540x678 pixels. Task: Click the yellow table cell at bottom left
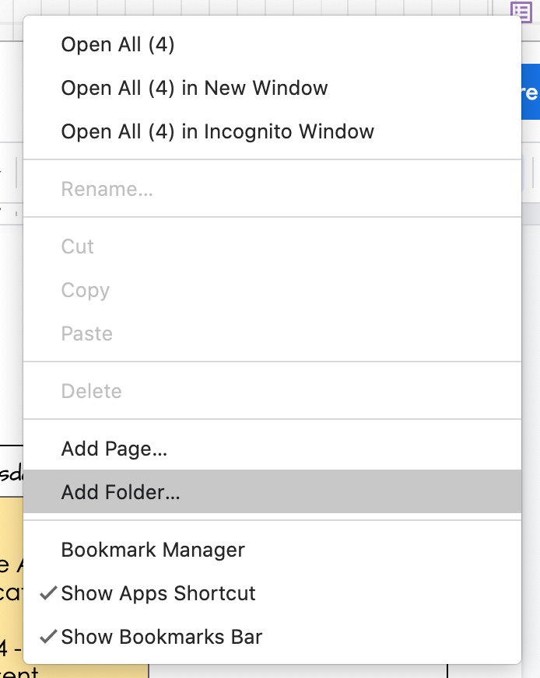pyautogui.click(x=11, y=583)
